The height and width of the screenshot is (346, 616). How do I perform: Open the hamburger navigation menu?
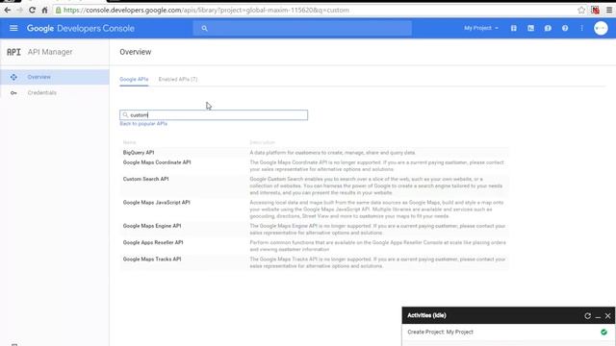[13, 28]
